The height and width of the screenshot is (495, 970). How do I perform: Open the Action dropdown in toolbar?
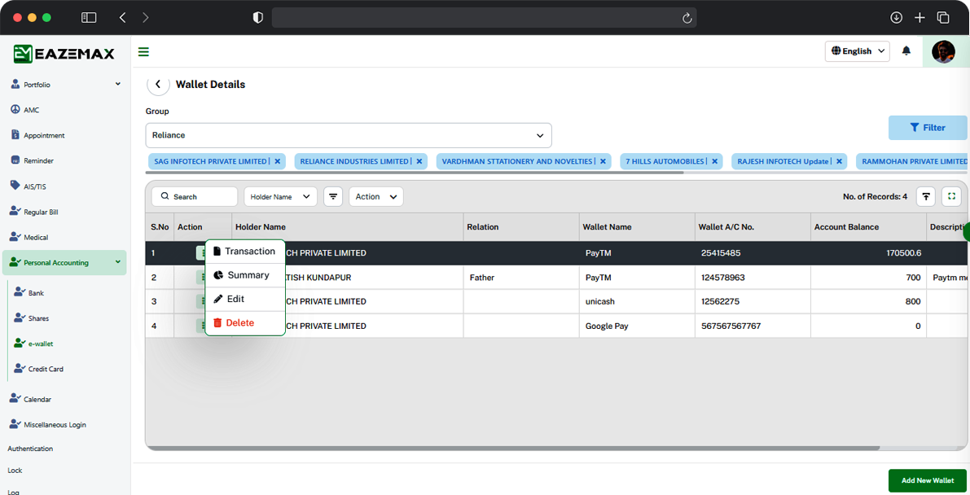pos(376,197)
